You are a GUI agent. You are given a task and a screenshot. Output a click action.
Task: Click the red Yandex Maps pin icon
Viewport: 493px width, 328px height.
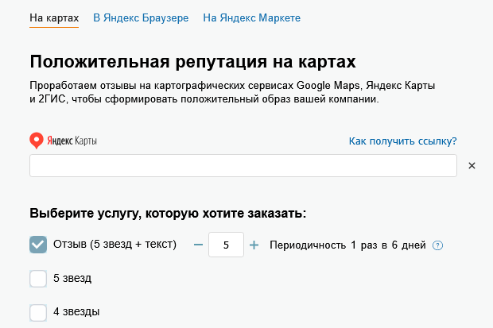coord(37,141)
